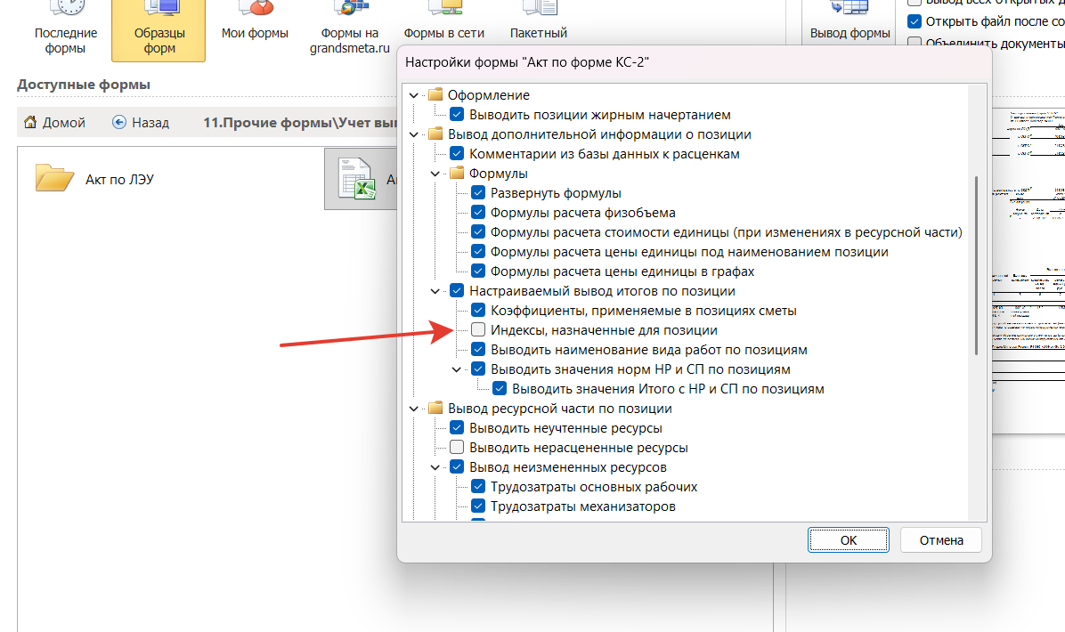Click Отмена to cancel dialog
This screenshot has height=632, width=1065.
tap(941, 540)
